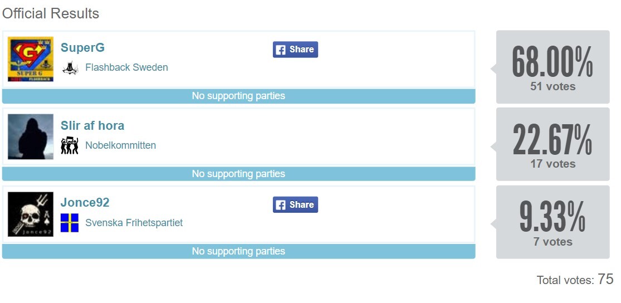The image size is (621, 303).
Task: Click the 9.33% vote result box
Action: tap(552, 222)
